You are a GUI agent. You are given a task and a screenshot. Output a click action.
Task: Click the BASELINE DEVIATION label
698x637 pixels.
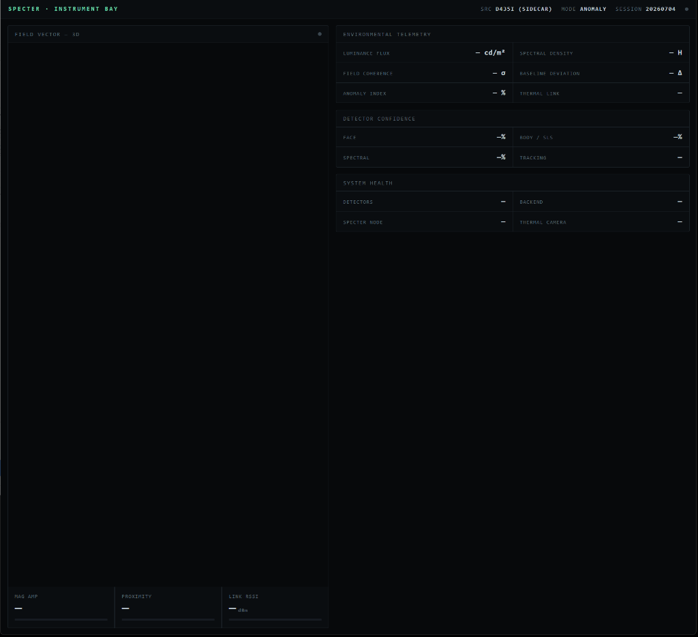click(550, 74)
